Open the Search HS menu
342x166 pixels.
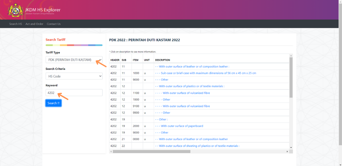click(x=16, y=24)
